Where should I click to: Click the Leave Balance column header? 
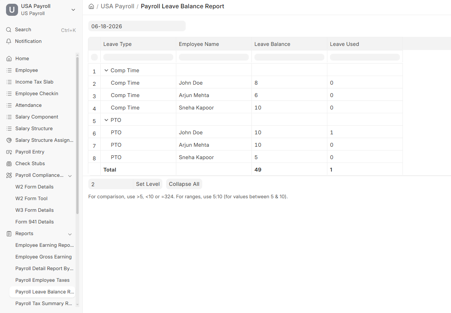(289, 44)
